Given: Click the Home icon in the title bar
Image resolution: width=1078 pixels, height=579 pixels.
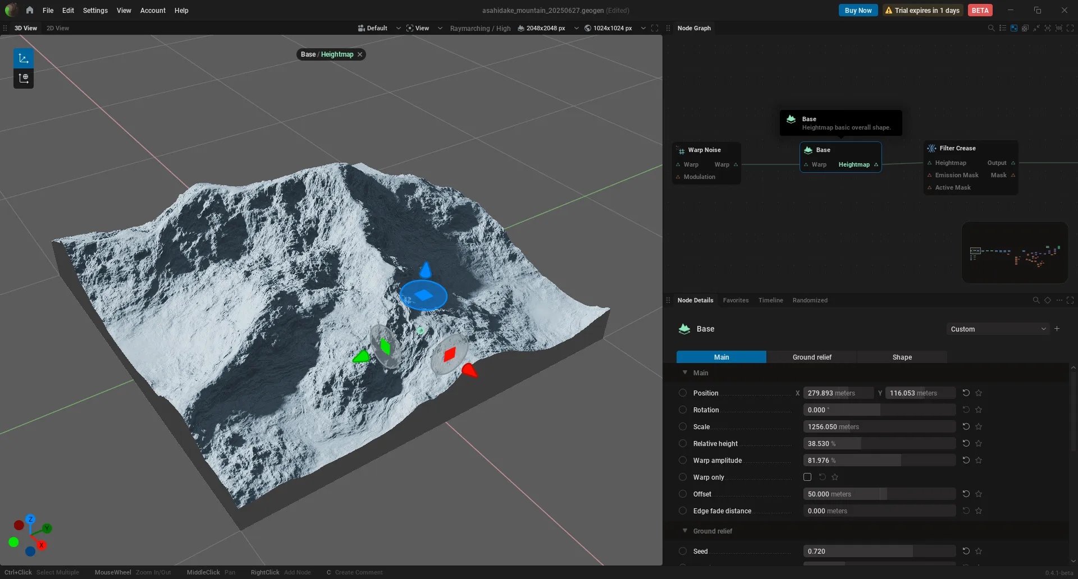Looking at the screenshot, I should (30, 10).
